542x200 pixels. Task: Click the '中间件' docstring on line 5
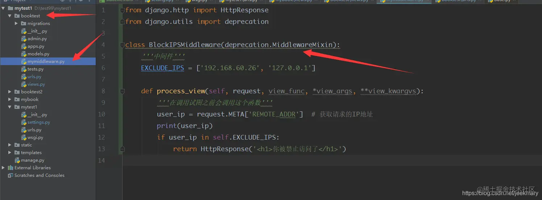163,56
